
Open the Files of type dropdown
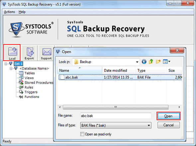click(148, 125)
